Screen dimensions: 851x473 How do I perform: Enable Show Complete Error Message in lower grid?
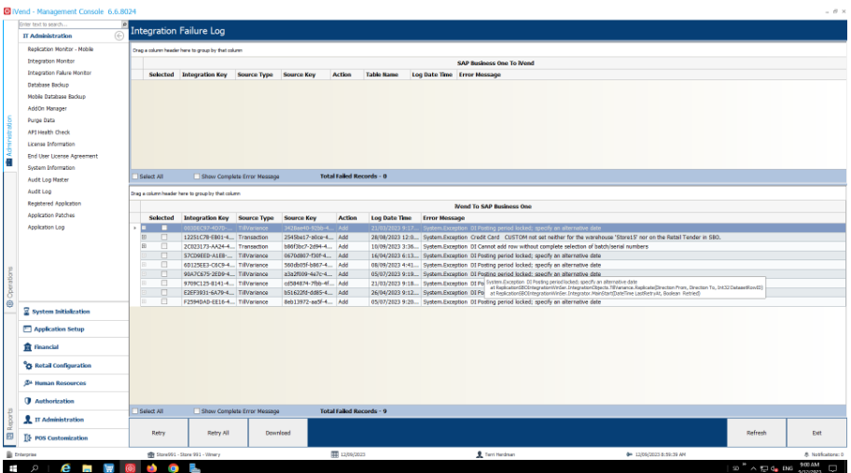[x=197, y=411]
